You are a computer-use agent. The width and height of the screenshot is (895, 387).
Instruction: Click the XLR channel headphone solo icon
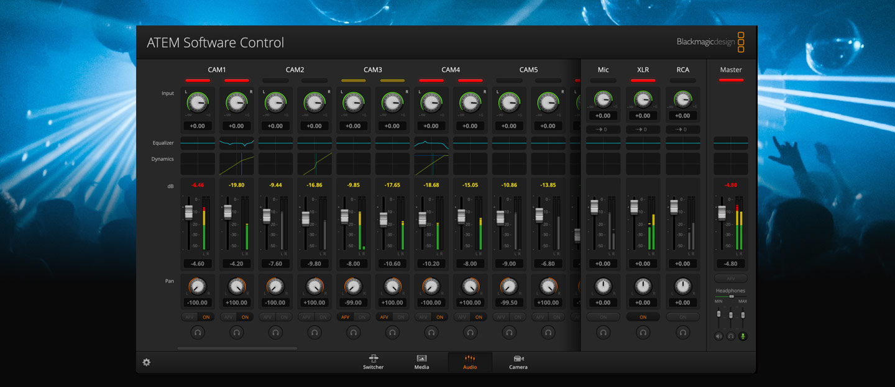pos(643,332)
